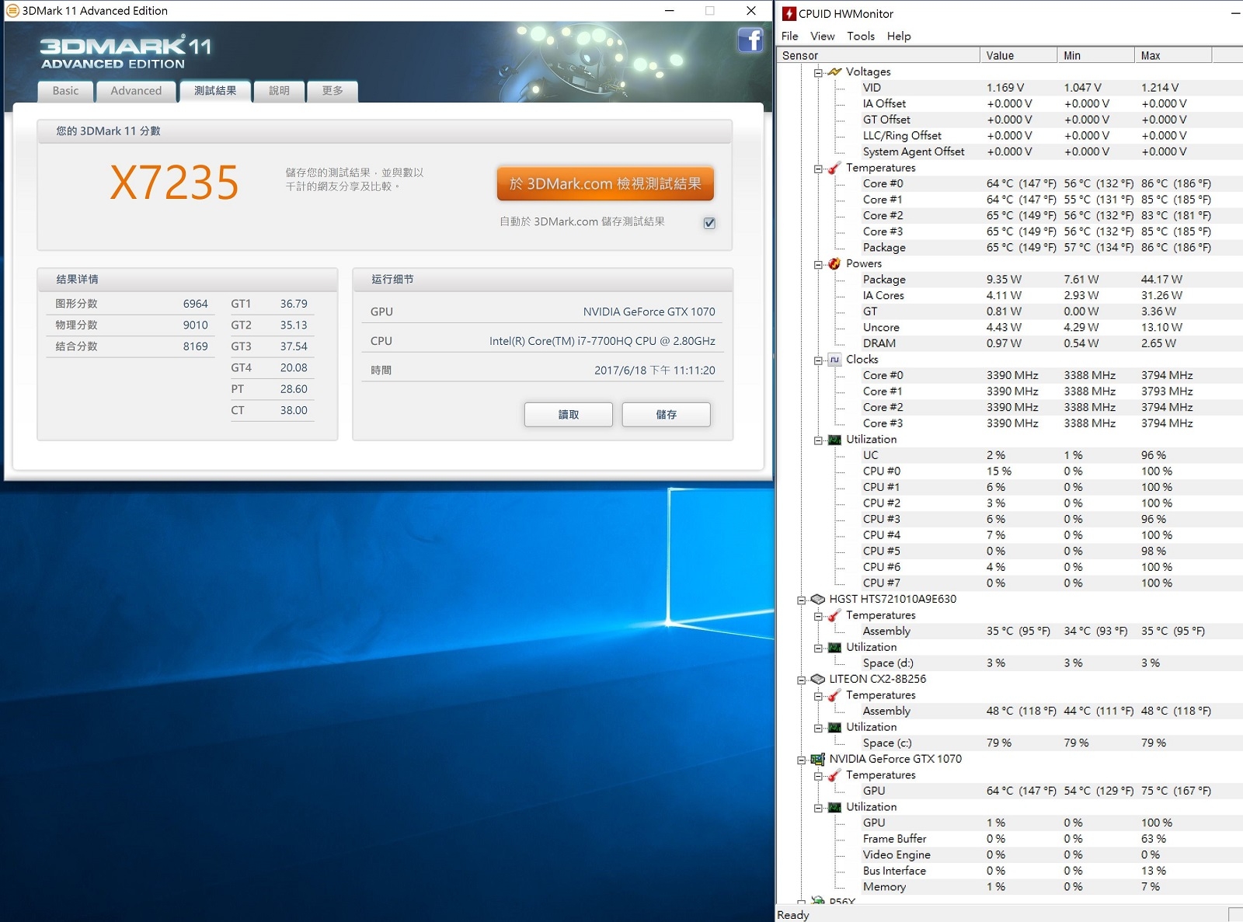1243x922 pixels.
Task: Click the 3DMark 11 title bar app icon
Action: pyautogui.click(x=12, y=11)
